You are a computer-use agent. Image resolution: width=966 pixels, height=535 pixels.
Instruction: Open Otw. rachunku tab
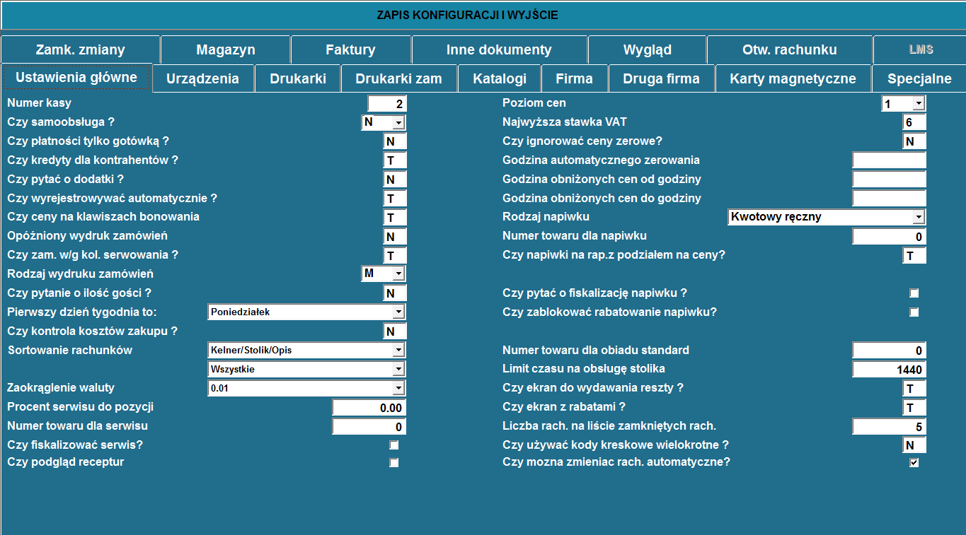pos(789,49)
